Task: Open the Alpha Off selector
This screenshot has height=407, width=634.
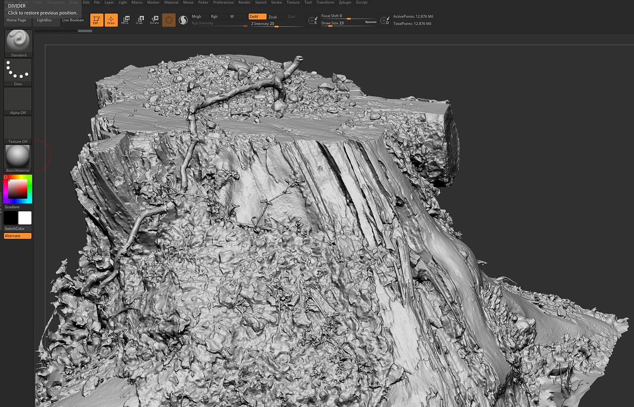Action: pyautogui.click(x=18, y=101)
